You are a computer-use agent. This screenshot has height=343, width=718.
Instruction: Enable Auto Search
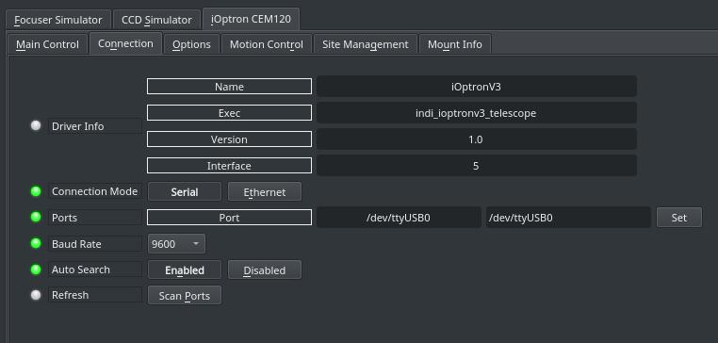(x=185, y=270)
